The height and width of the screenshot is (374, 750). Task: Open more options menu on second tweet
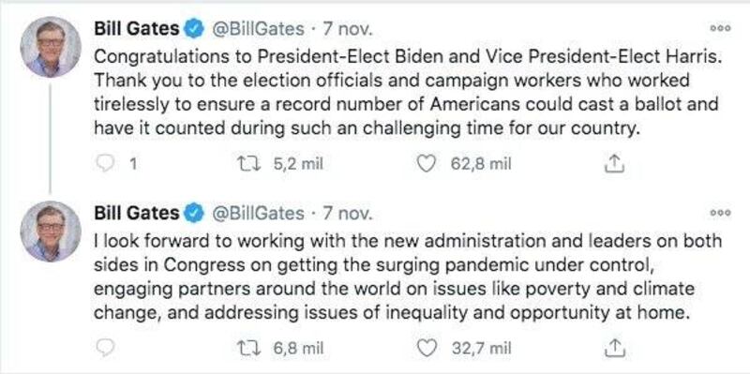click(x=720, y=213)
